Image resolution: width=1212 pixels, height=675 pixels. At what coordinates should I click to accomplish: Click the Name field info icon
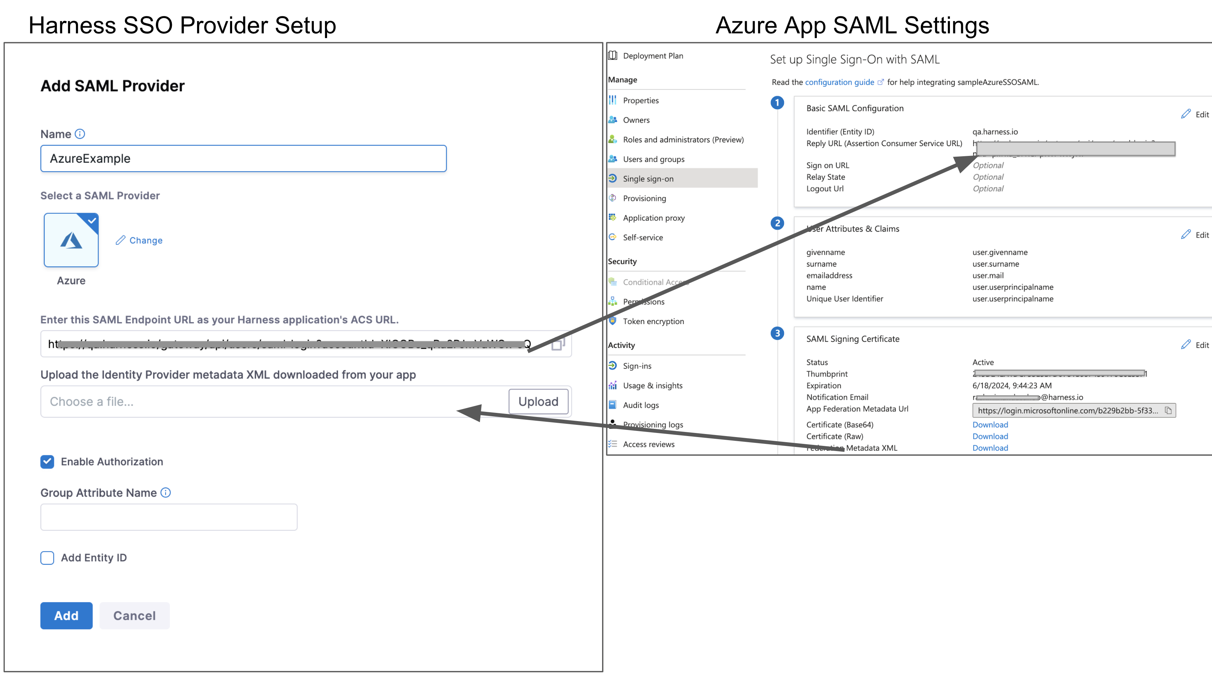(80, 134)
